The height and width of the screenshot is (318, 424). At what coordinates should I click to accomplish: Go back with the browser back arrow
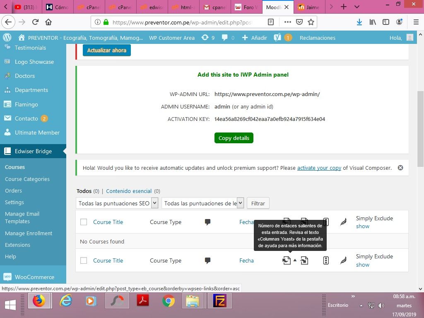click(8, 22)
